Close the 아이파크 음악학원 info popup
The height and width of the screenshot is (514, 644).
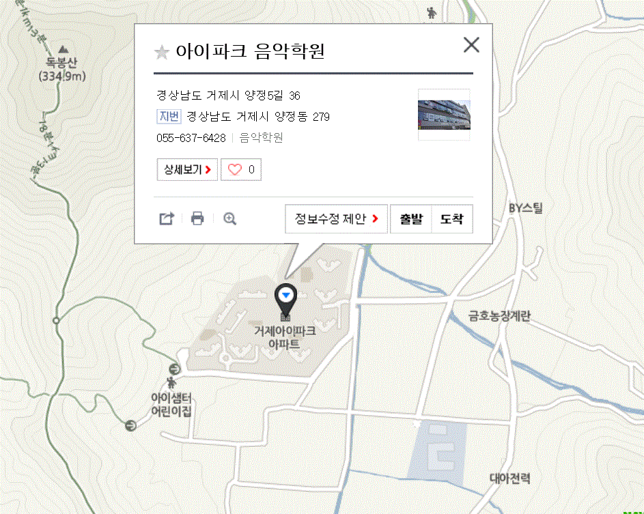(x=471, y=45)
